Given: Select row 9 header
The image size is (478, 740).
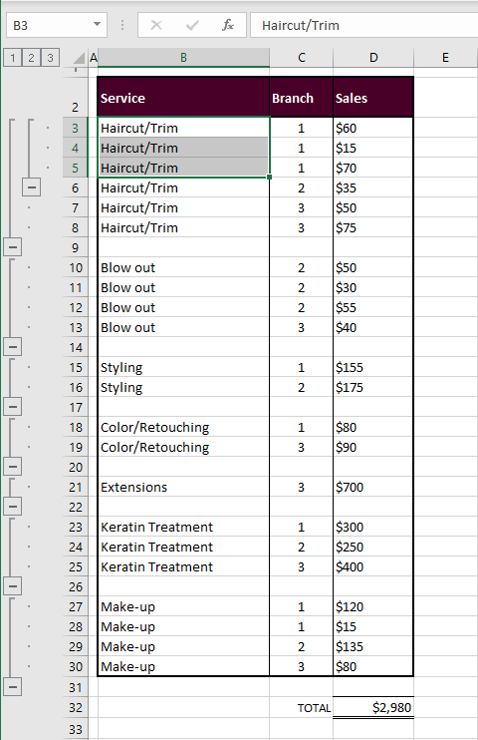Looking at the screenshot, I should [x=76, y=247].
